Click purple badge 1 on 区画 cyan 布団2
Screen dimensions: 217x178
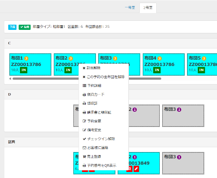pos(135,157)
